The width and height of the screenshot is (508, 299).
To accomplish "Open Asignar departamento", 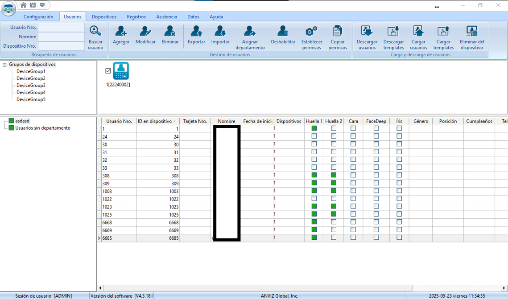I will click(x=250, y=38).
